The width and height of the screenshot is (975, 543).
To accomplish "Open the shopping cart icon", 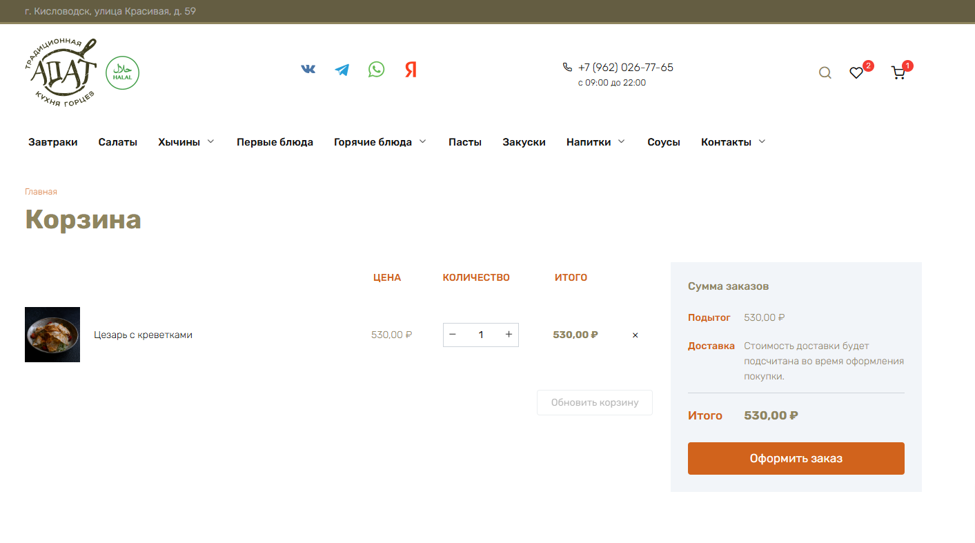I will (x=898, y=72).
